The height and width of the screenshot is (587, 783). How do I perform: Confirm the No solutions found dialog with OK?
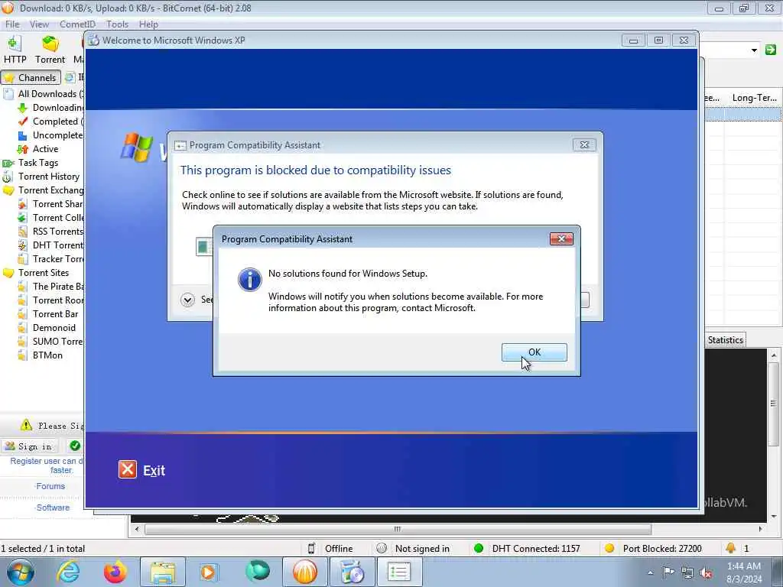[x=534, y=352]
